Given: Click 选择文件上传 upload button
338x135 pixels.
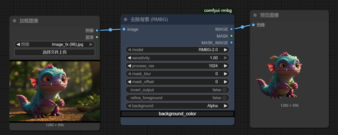Looking at the screenshot, I should 55,52.
